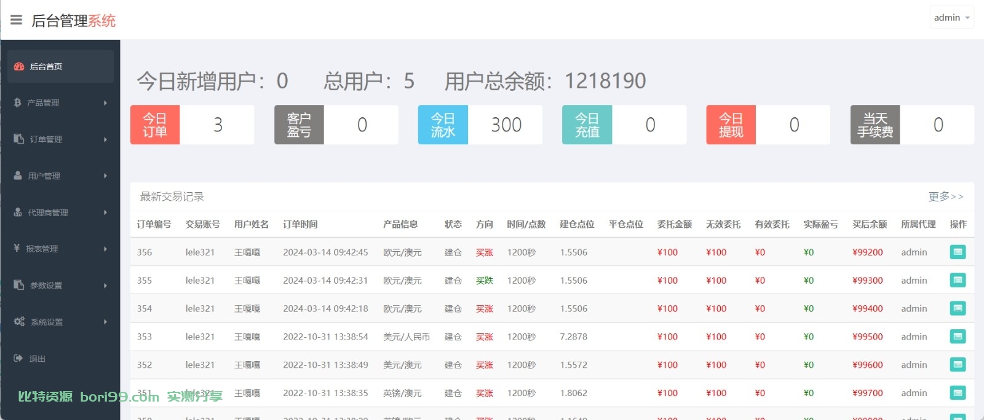Expand the 系统设置 submenu arrow
This screenshot has width=984, height=420.
[x=105, y=322]
